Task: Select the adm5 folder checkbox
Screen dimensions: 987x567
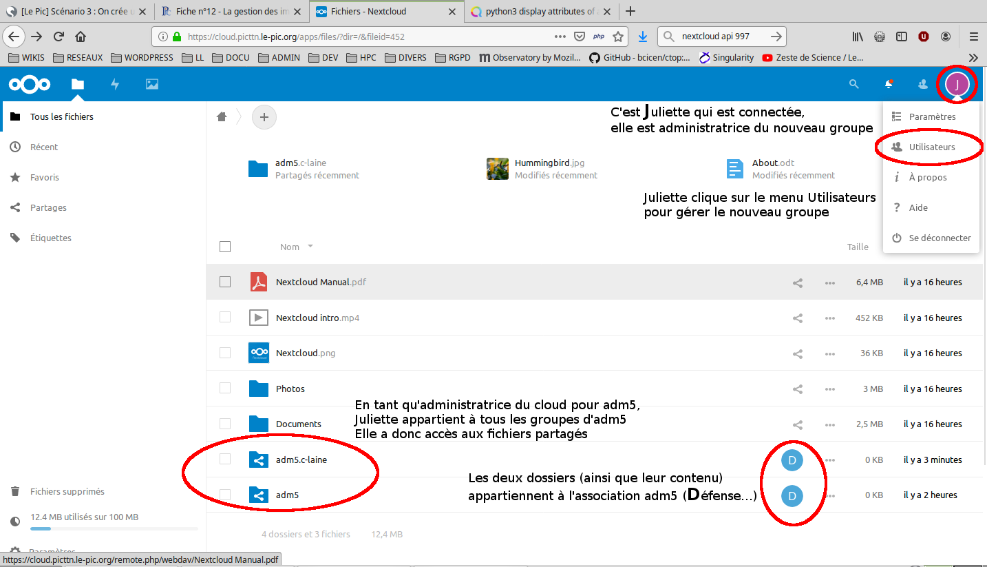Action: coord(225,494)
